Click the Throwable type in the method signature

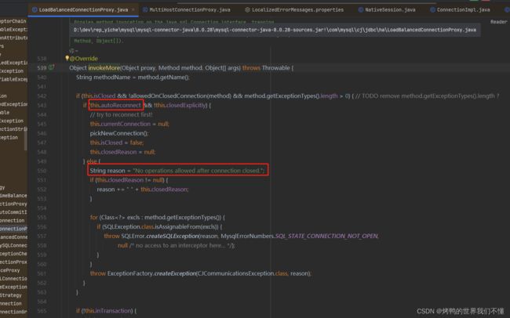coord(276,68)
